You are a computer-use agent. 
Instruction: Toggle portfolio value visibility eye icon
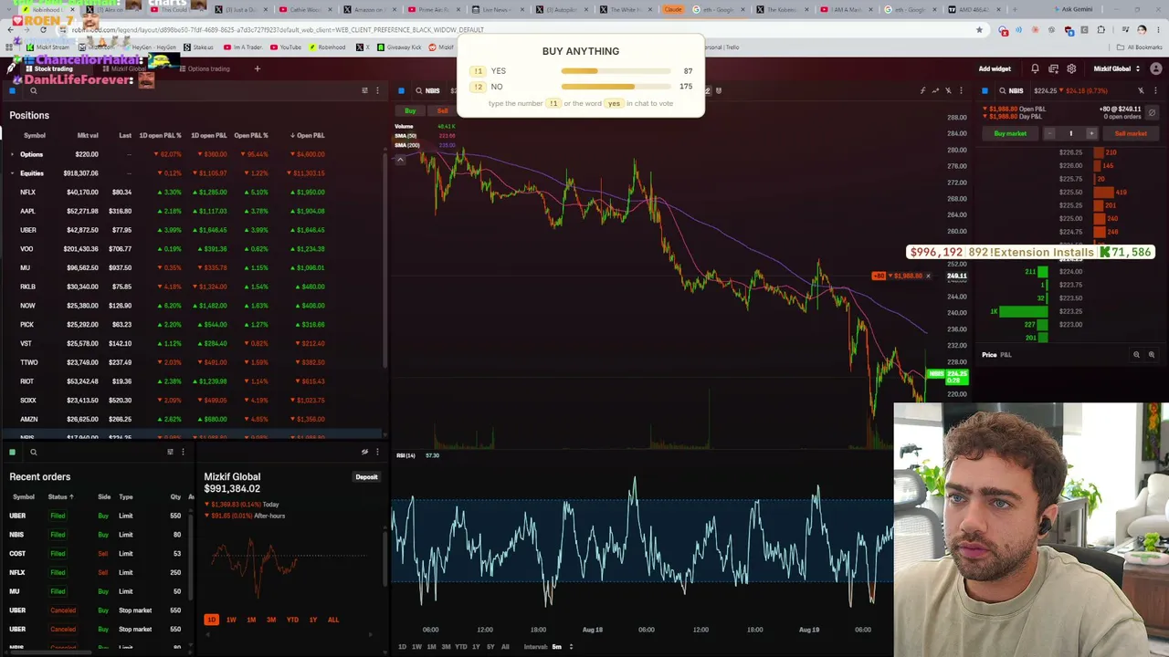pyautogui.click(x=364, y=452)
